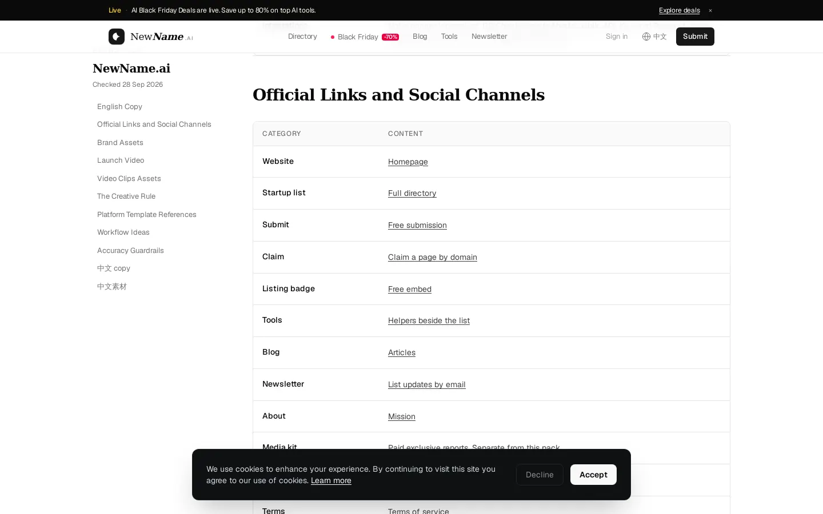Open Newsletter in top navigation

point(489,37)
